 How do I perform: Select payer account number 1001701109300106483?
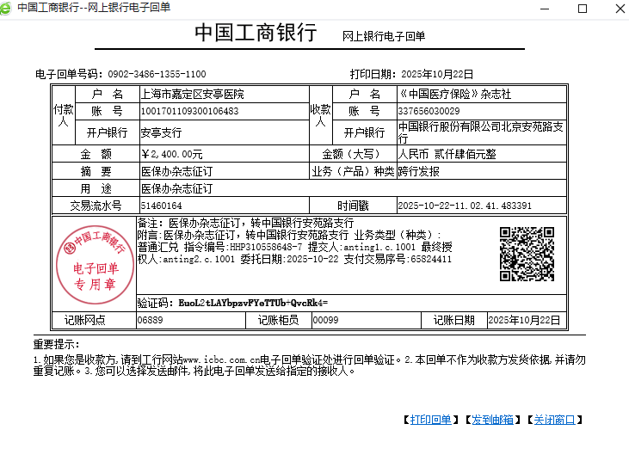pyautogui.click(x=189, y=112)
